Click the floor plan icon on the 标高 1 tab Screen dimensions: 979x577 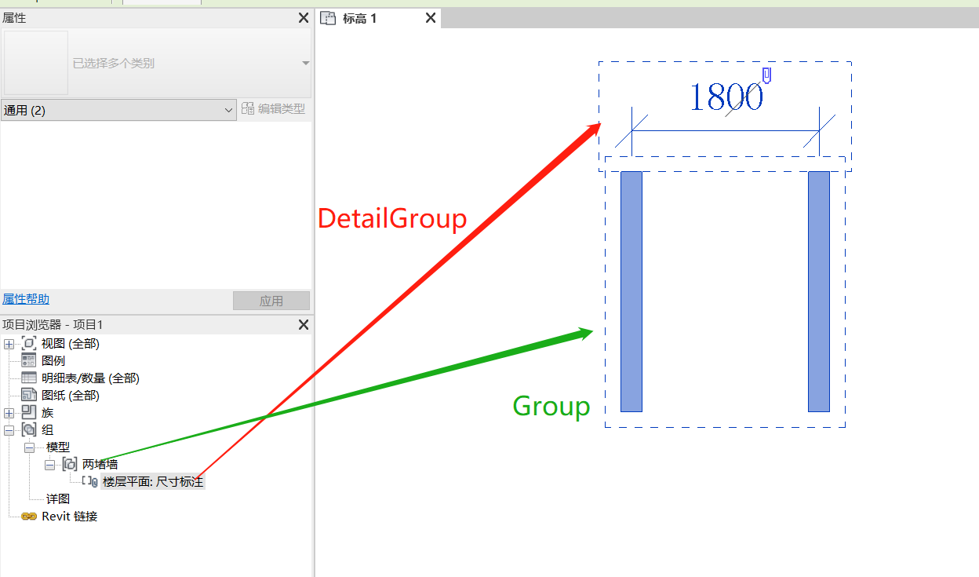point(329,18)
